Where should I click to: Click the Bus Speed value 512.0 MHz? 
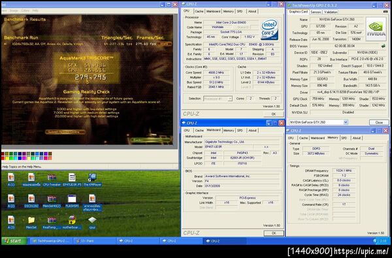[216, 82]
